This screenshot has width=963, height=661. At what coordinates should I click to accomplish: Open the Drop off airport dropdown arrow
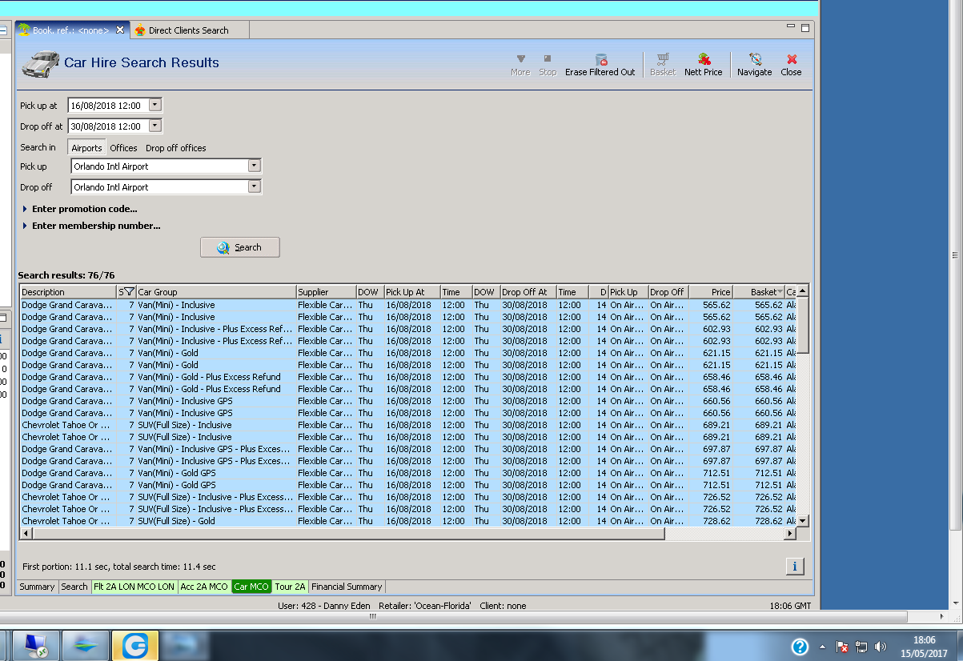255,186
